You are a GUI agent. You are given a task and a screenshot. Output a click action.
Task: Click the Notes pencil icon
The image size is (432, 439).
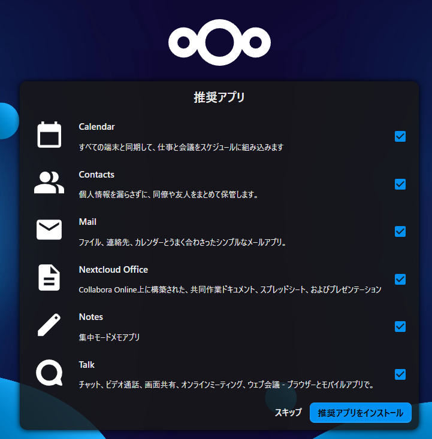pos(49,325)
